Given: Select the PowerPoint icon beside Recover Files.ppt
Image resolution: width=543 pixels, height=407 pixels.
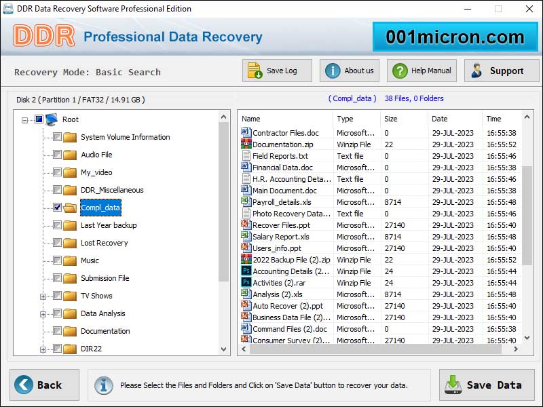Looking at the screenshot, I should coord(244,225).
